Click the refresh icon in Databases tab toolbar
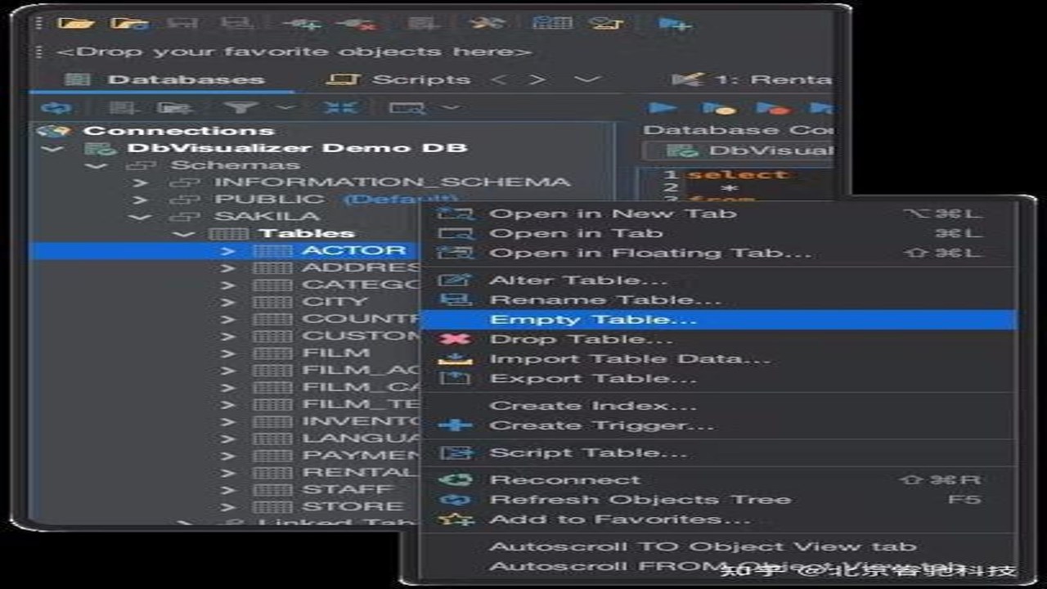 (55, 107)
